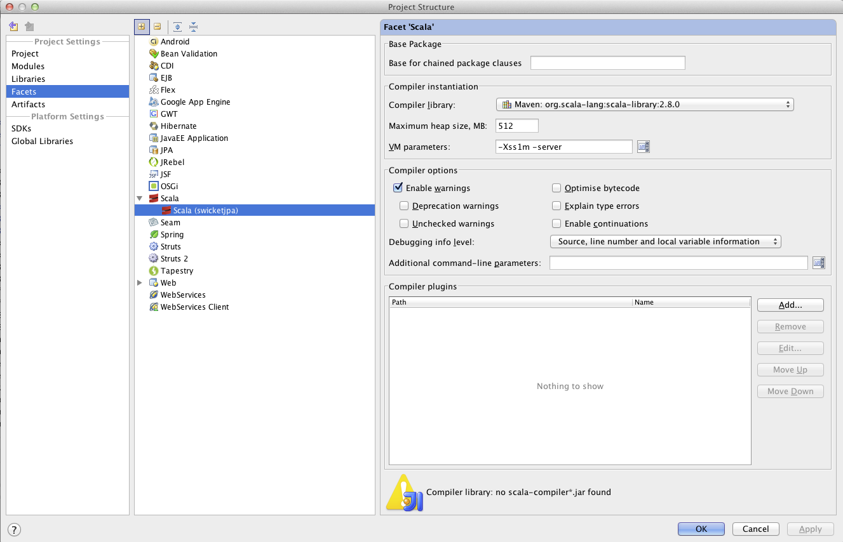
Task: Click the back navigation arrow icon
Action: [14, 27]
